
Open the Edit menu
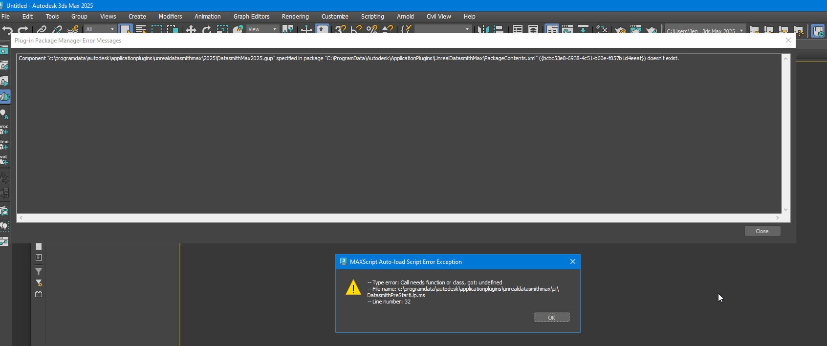[x=28, y=16]
